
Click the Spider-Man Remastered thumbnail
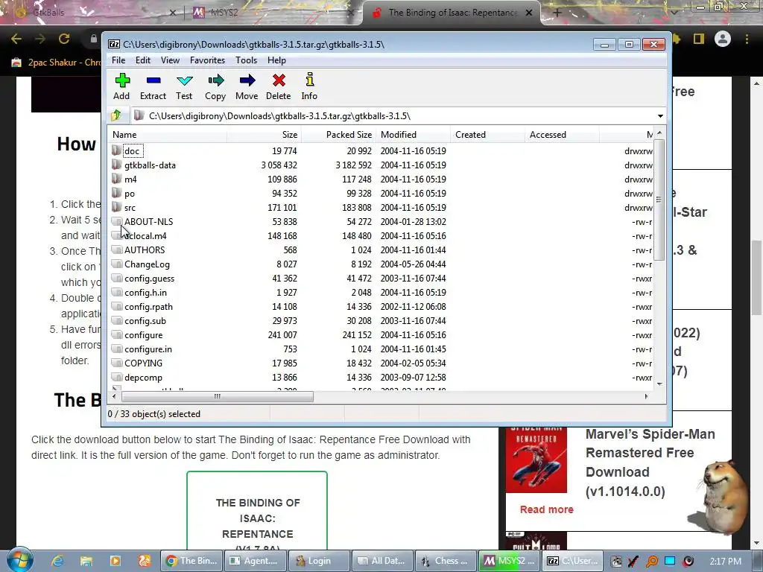tap(536, 460)
